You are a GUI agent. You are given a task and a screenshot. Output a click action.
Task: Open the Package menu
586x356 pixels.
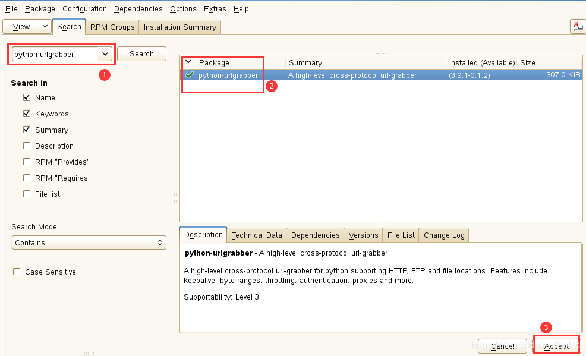point(40,8)
